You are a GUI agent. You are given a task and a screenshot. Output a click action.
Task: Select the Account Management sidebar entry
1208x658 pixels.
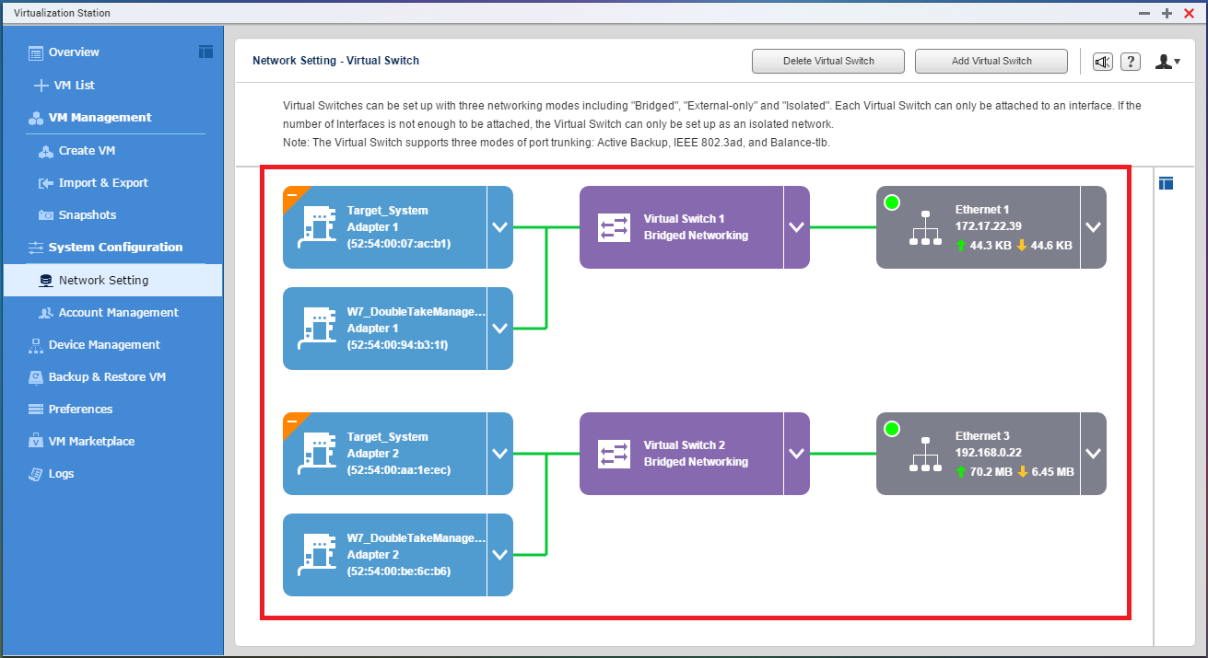click(118, 312)
